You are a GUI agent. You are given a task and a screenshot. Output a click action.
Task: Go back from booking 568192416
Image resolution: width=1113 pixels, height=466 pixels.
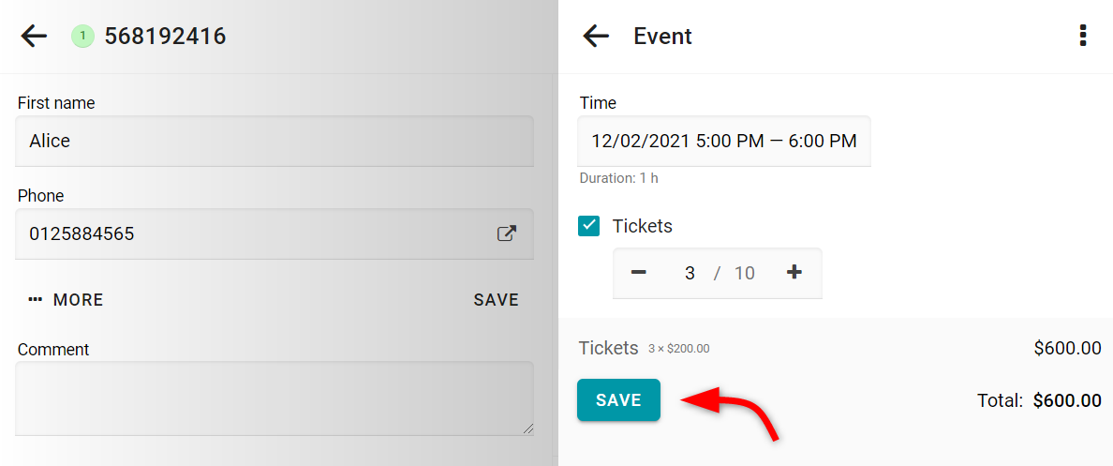(x=34, y=36)
